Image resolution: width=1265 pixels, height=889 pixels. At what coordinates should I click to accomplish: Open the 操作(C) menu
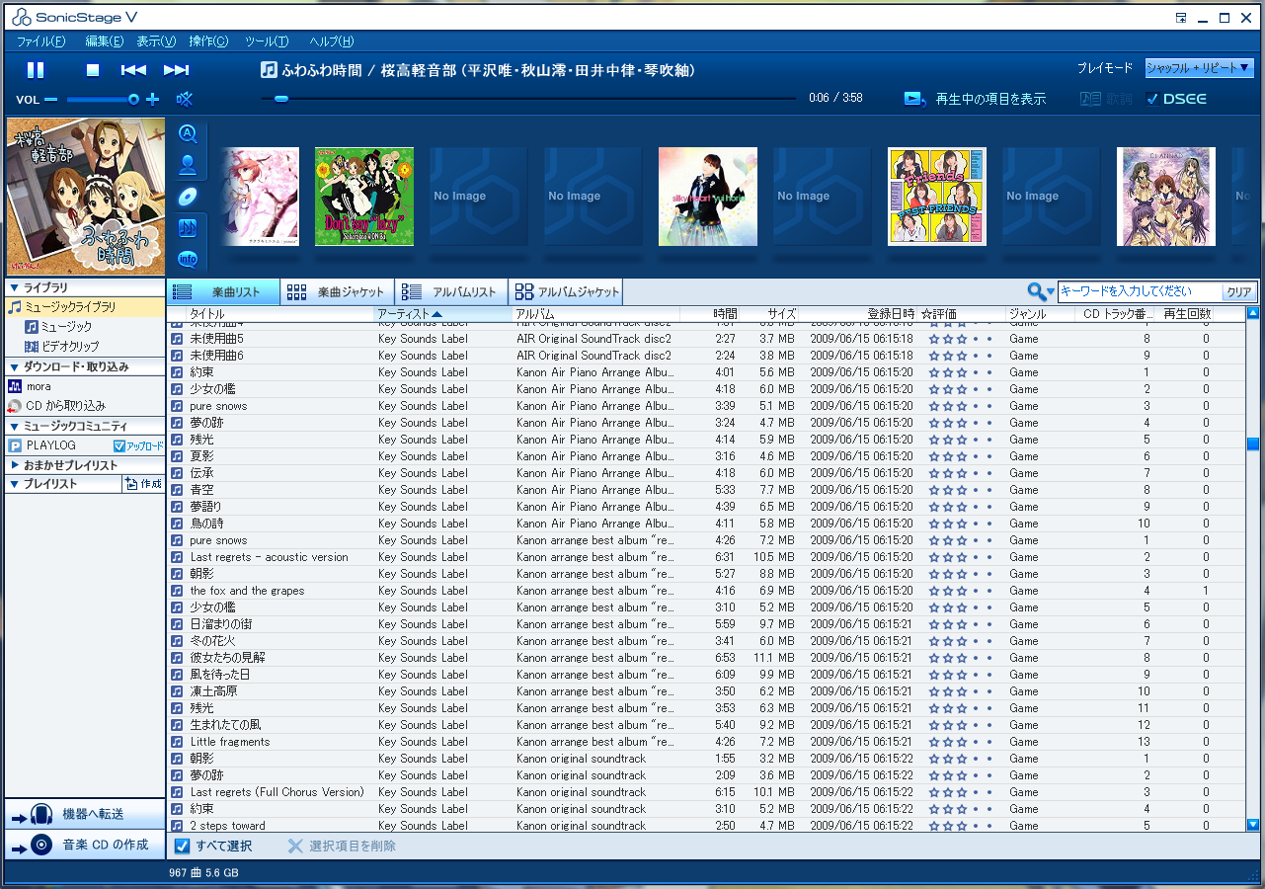tap(208, 41)
